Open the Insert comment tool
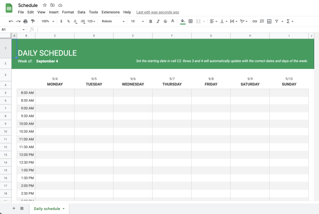 coord(262,21)
